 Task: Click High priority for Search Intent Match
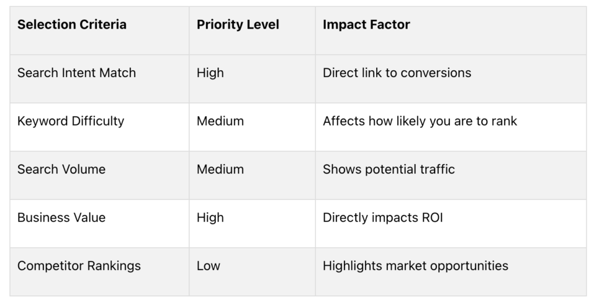[x=210, y=72]
